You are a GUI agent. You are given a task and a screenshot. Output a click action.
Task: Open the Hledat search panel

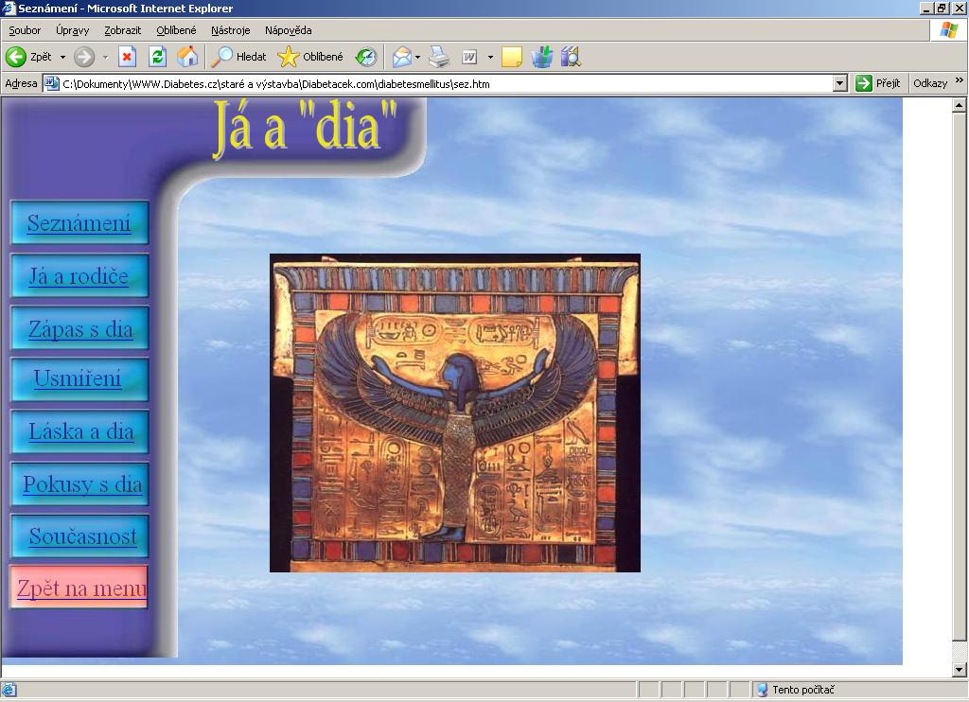coord(238,57)
